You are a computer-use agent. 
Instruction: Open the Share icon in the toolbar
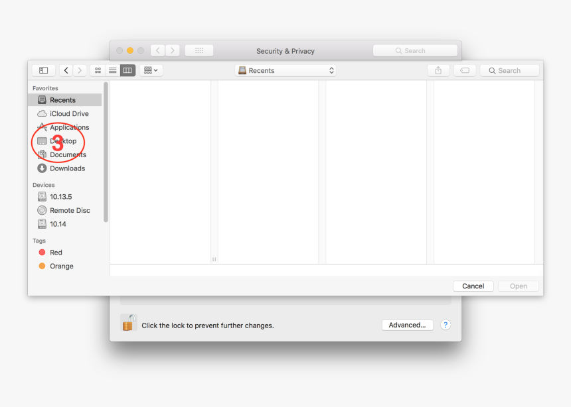click(438, 70)
